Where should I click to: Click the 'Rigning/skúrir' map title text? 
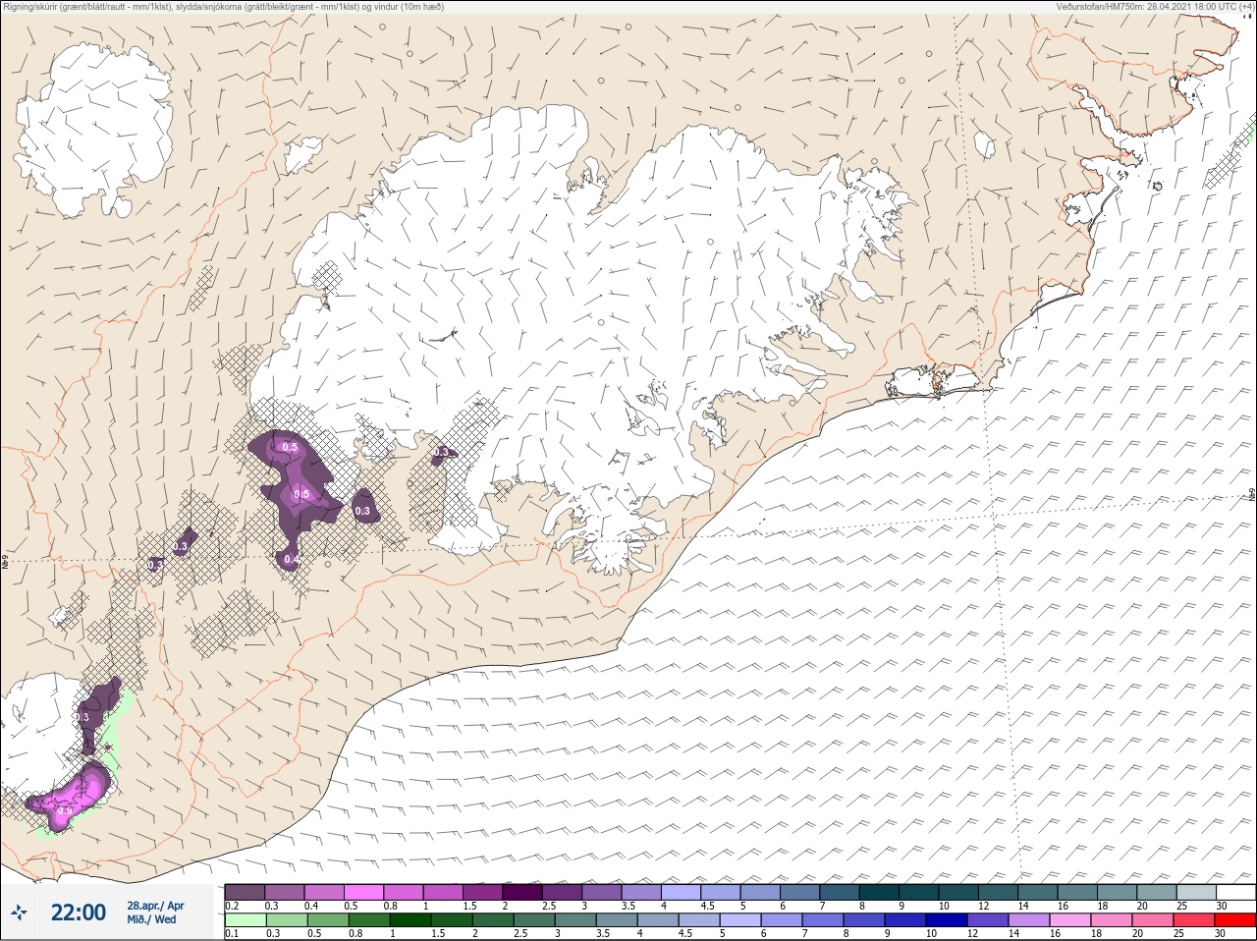tap(223, 6)
